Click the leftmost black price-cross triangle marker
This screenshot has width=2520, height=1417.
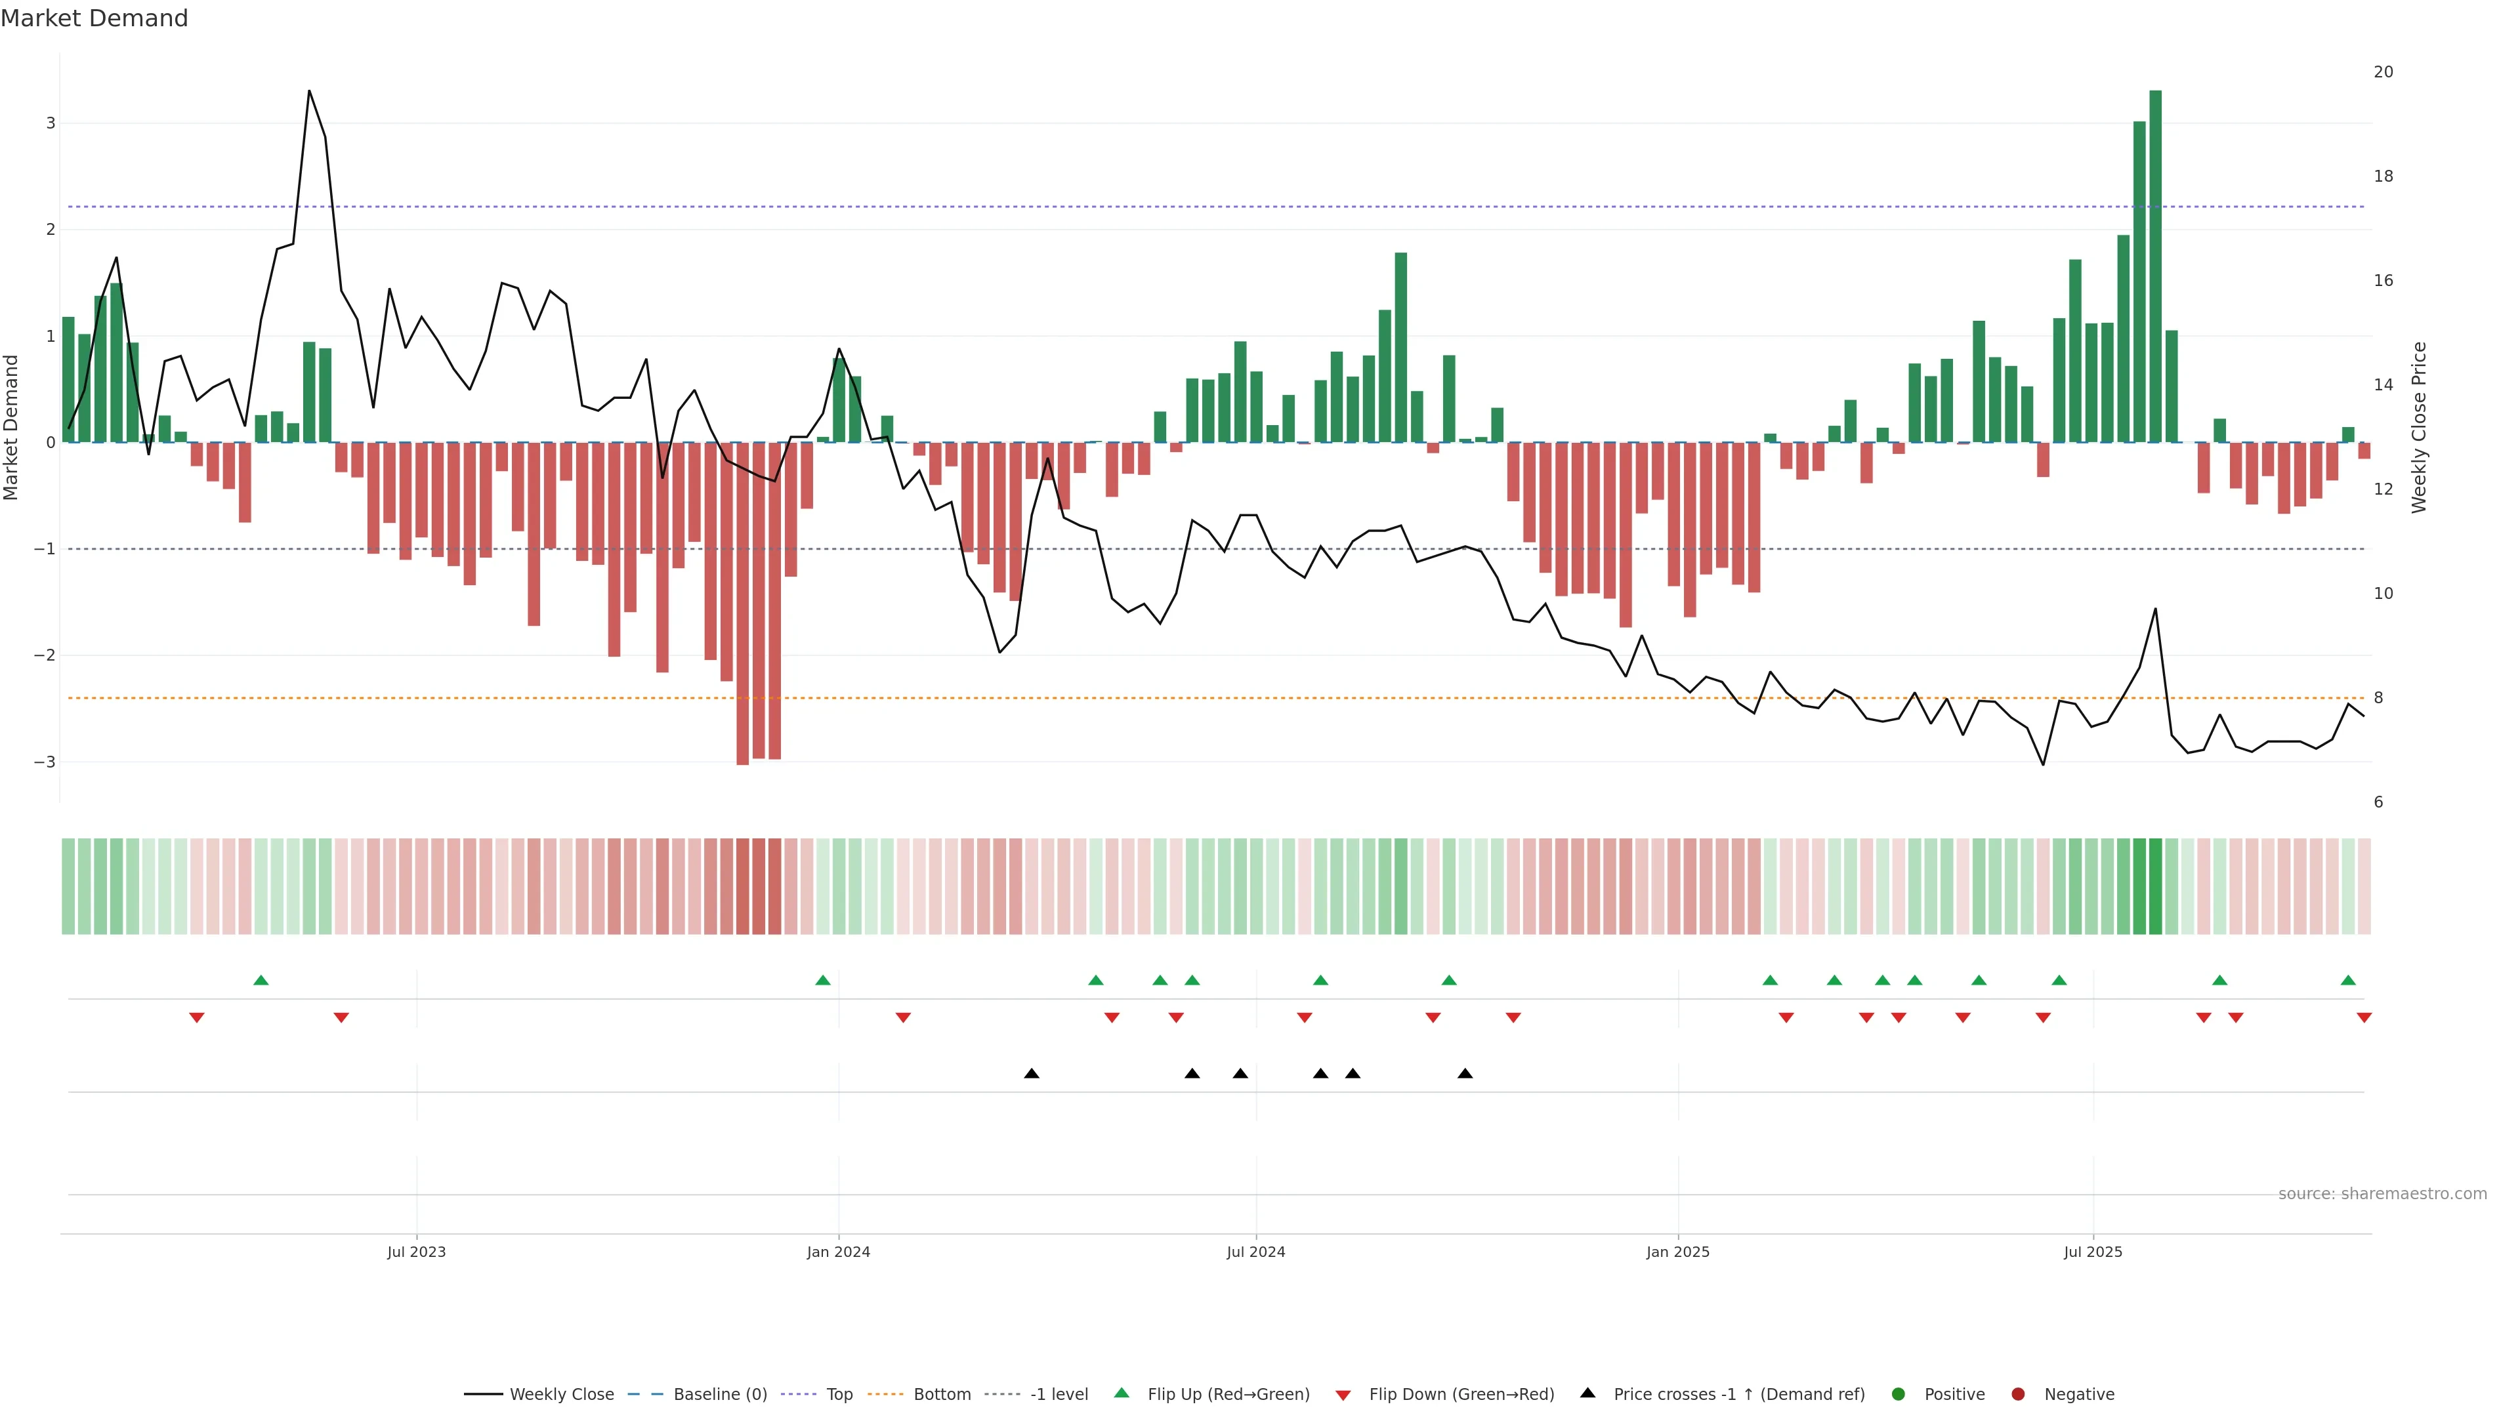1031,1074
